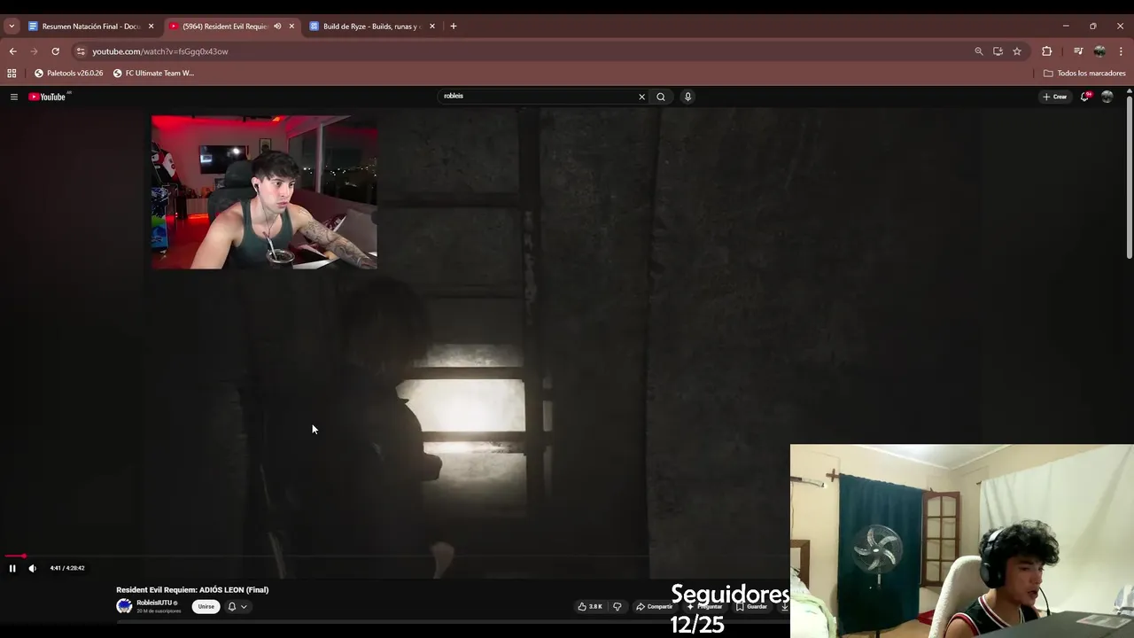
Task: Open the tab search dropdown arrow
Action: point(12,27)
